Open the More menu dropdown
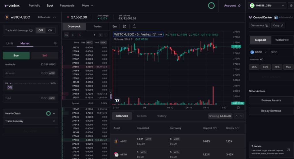The height and width of the screenshot is (159, 294). pos(87,6)
